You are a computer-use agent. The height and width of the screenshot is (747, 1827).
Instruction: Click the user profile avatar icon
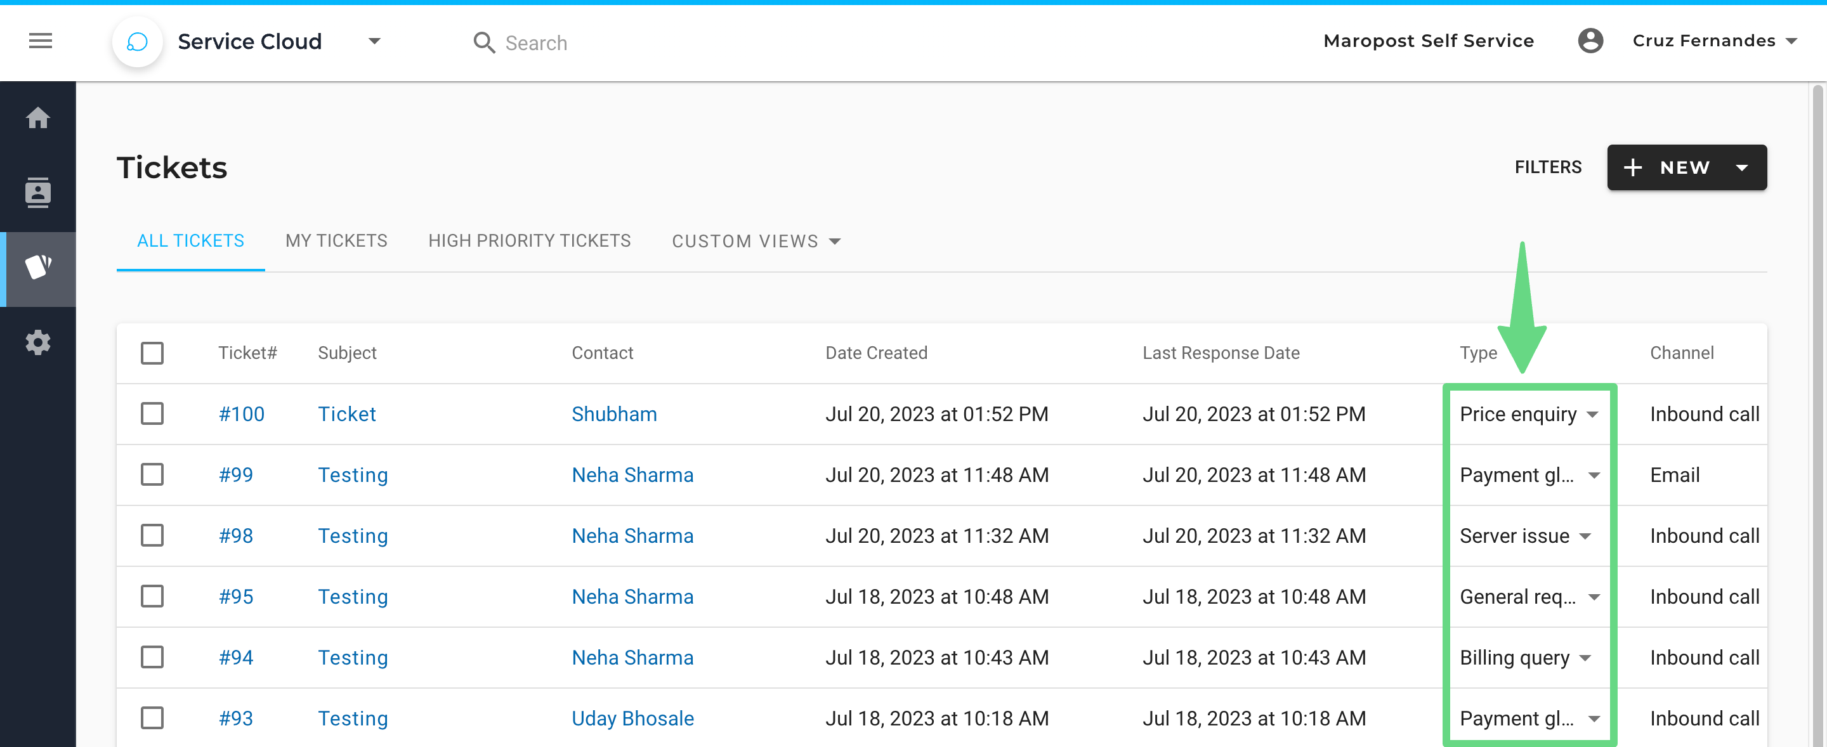(1590, 41)
